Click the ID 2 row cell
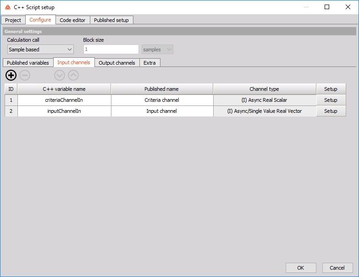359x277 pixels. (11, 111)
